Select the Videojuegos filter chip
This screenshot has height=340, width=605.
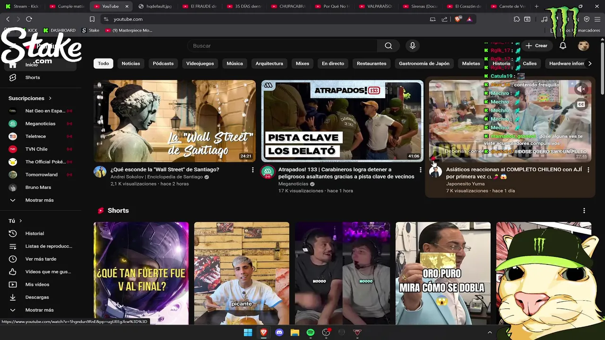200,63
